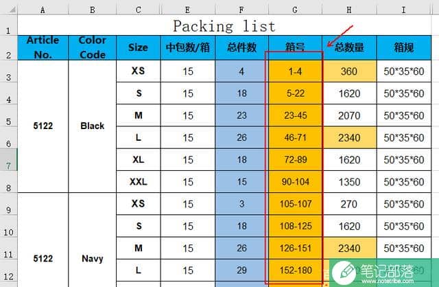Select the Navy color code cell
Viewport: 439px width, 287px height.
[x=93, y=258]
